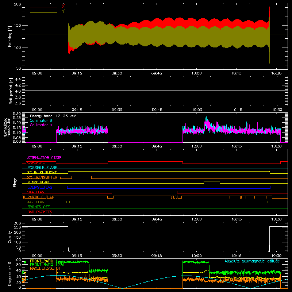Click the 10:15 tick under Quality plot
Viewport: 292px width, 292px height.
[237, 256]
